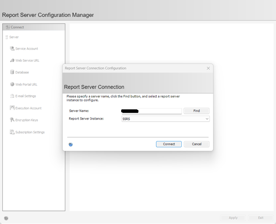Open help icon at main window bottom-left
This screenshot has width=276, height=224.
[x=6, y=218]
